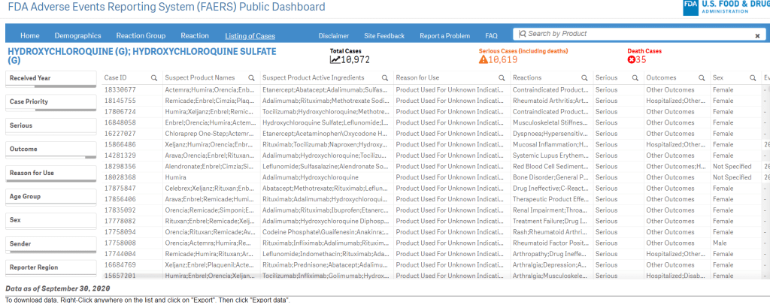Click search icon in Suspect Product Active Ingredients column
Image resolution: width=770 pixels, height=308 pixels.
tap(385, 77)
